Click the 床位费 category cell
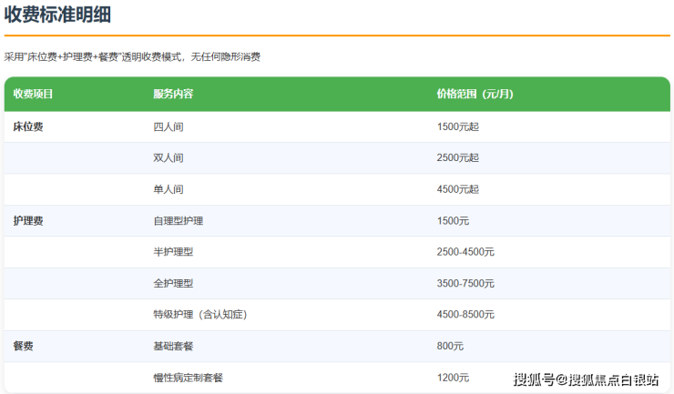Viewport: 674px width, 394px height. [x=28, y=126]
